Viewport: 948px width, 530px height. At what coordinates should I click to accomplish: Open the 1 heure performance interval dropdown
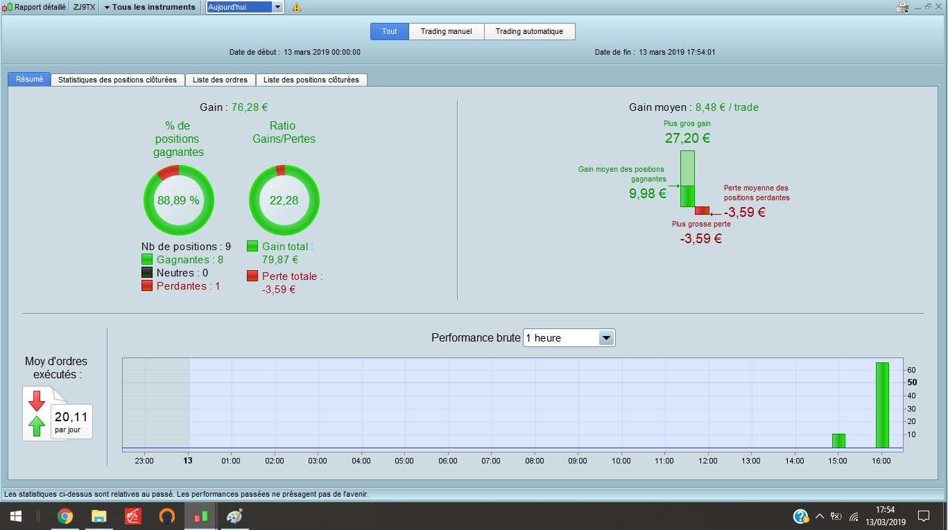coord(569,338)
